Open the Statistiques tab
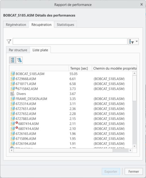 [65, 25]
